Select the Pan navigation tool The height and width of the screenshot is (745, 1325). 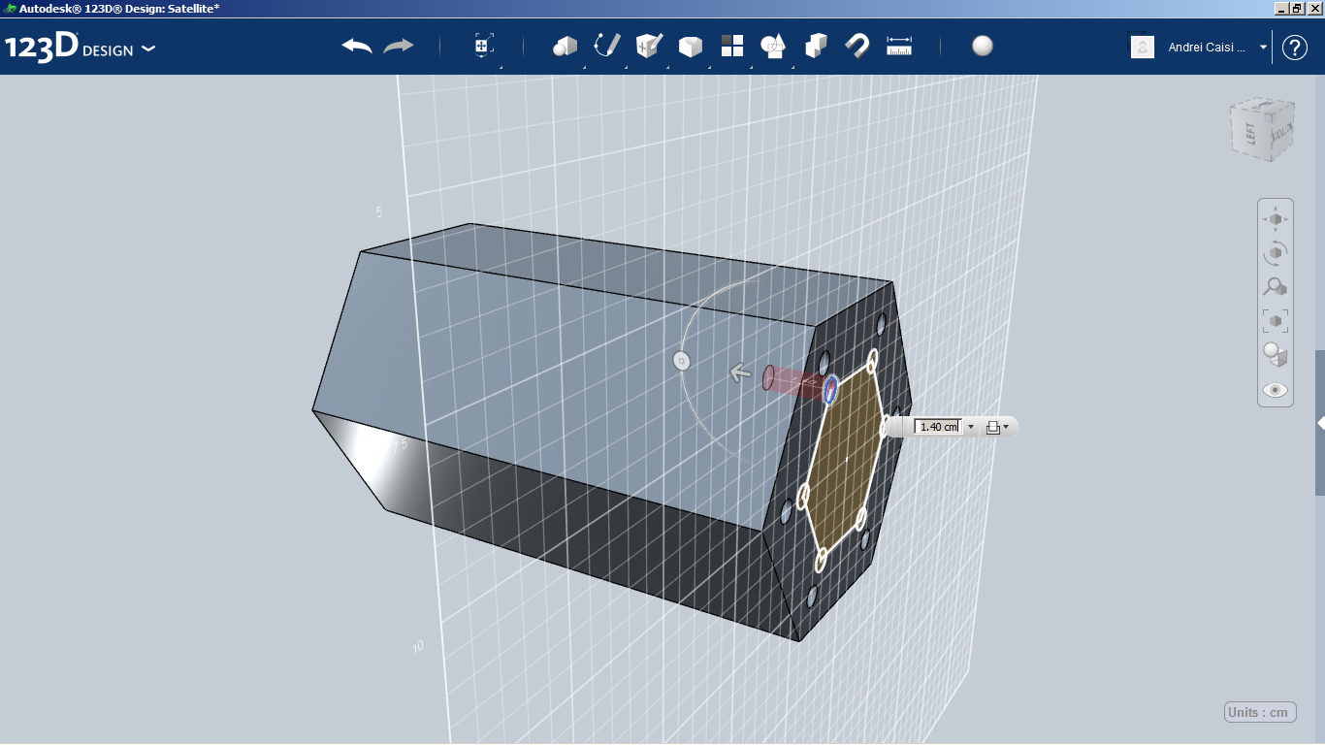[1276, 219]
